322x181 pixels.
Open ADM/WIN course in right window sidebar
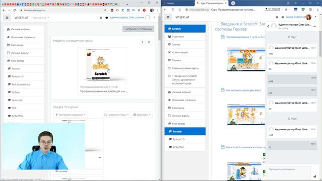pos(185,147)
